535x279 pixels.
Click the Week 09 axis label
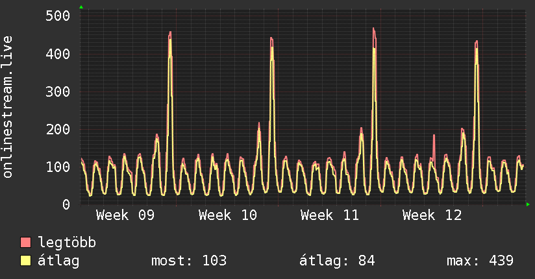tap(125, 215)
